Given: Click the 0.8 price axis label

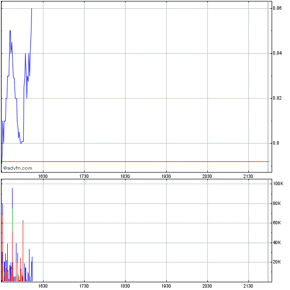Looking at the screenshot, I should 276,143.
